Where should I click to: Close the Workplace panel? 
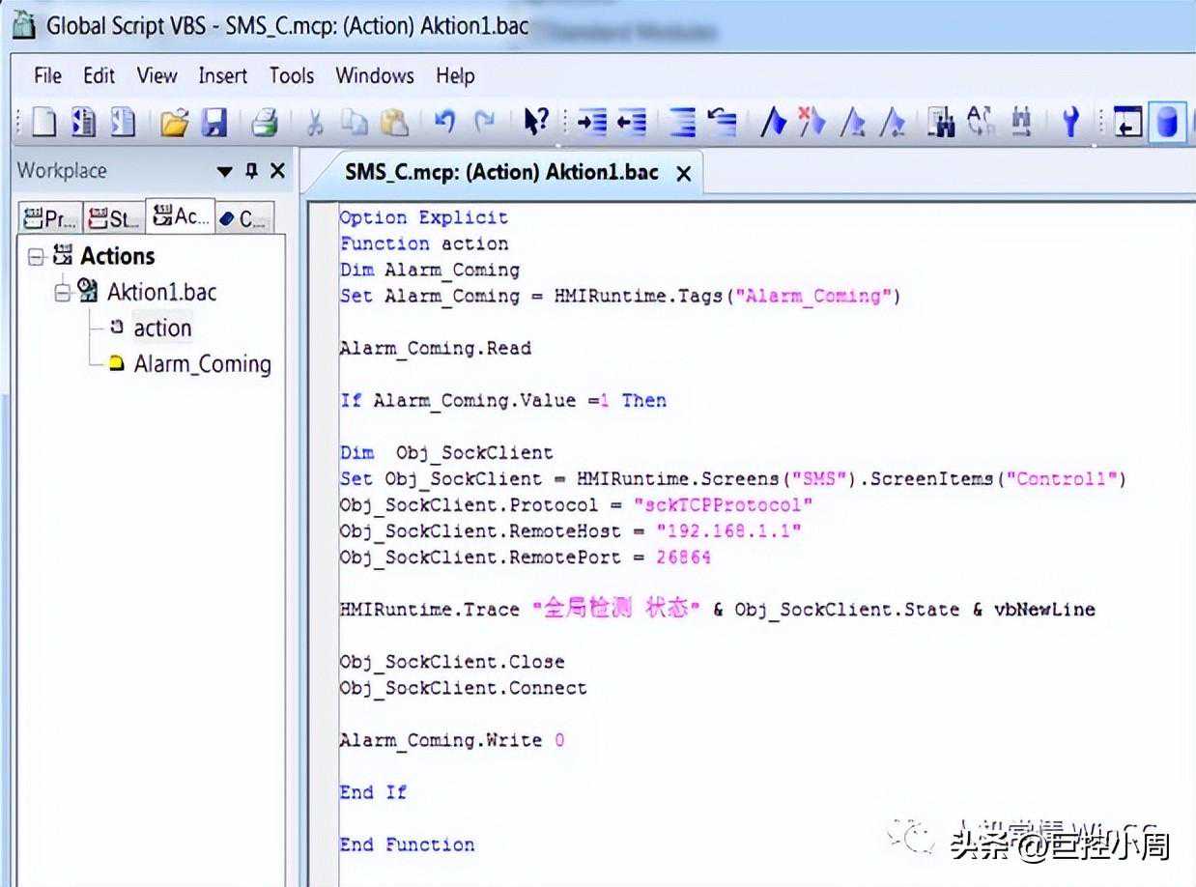click(277, 171)
